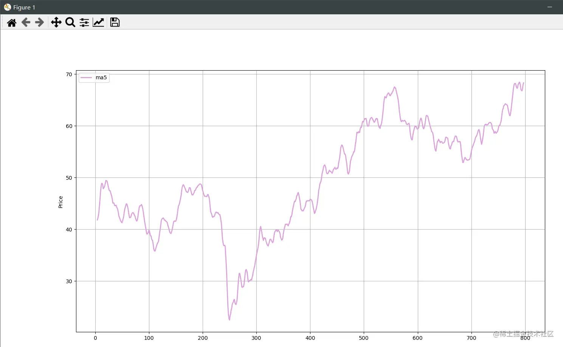Open the Edit axis and curve parameters tool

point(98,22)
